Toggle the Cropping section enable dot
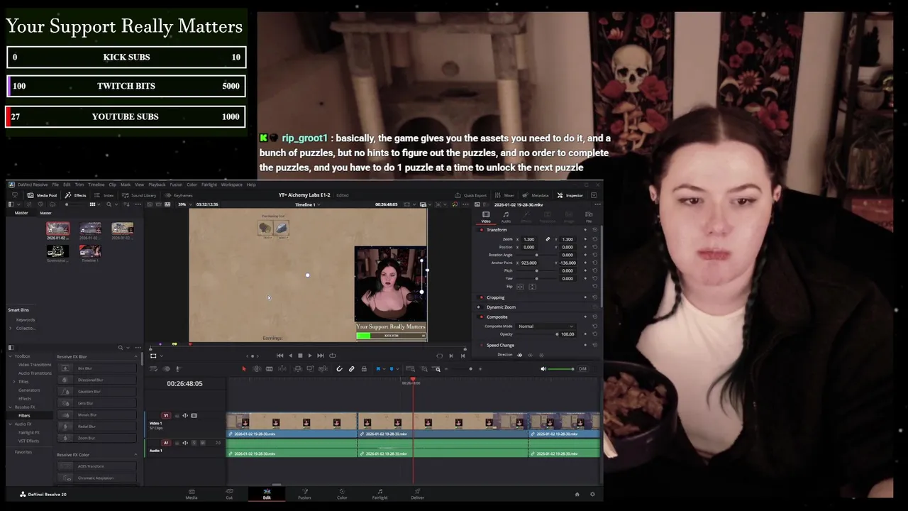The image size is (908, 511). 482,297
